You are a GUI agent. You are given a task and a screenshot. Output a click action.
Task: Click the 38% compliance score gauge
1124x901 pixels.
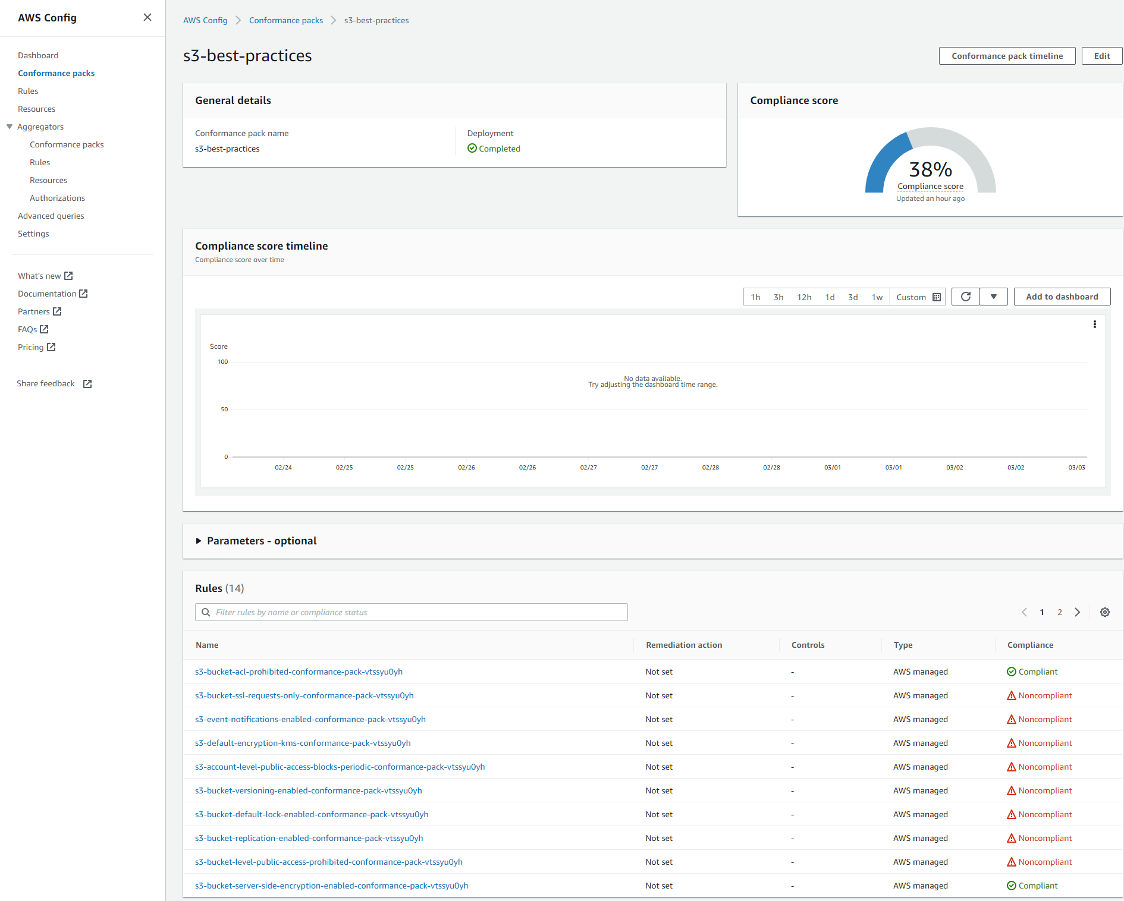[x=930, y=171]
